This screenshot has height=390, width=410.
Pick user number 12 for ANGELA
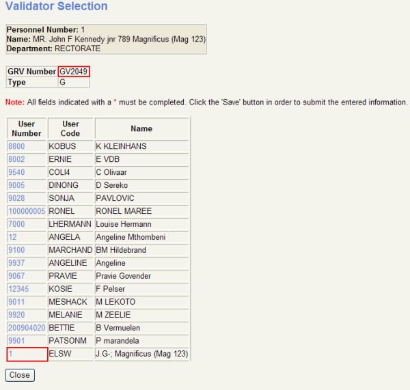[12, 237]
